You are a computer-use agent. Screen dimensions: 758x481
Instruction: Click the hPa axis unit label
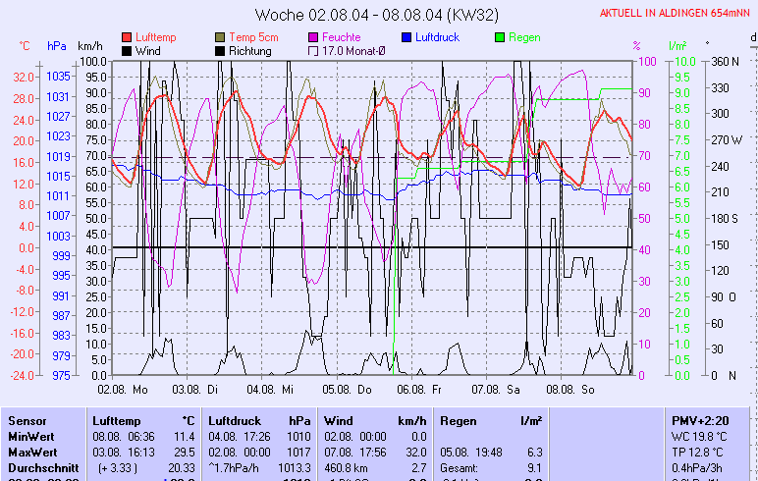57,46
